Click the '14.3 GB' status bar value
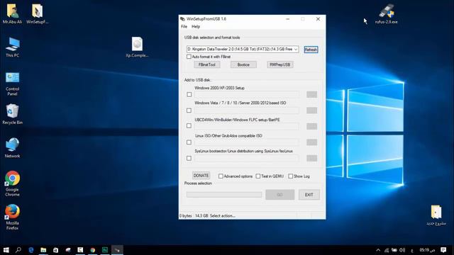Screen dimensions: 454x255 click(201, 215)
